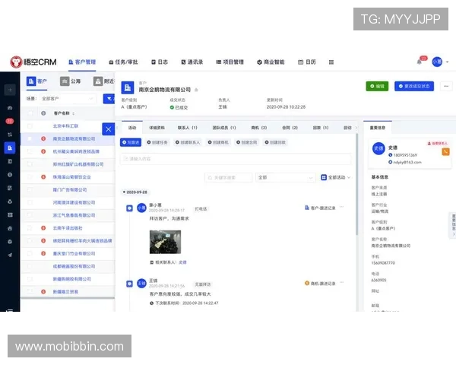Click 王锦's round avatar in activity feed
The height and width of the screenshot is (365, 456).
tap(141, 283)
